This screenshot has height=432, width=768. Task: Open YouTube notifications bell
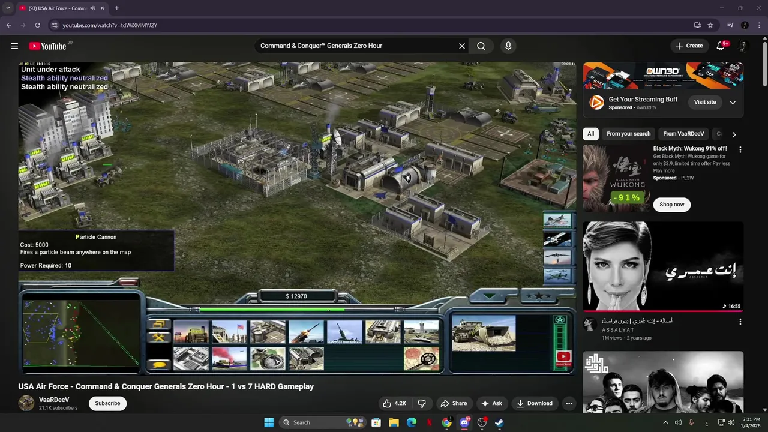click(721, 46)
